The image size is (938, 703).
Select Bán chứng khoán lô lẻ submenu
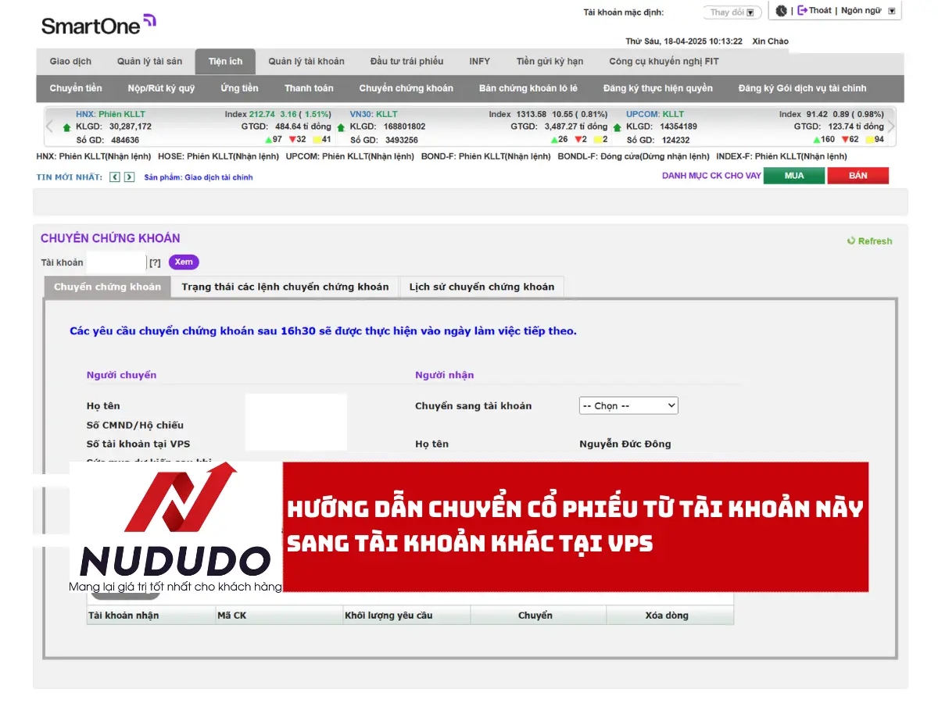(x=528, y=88)
